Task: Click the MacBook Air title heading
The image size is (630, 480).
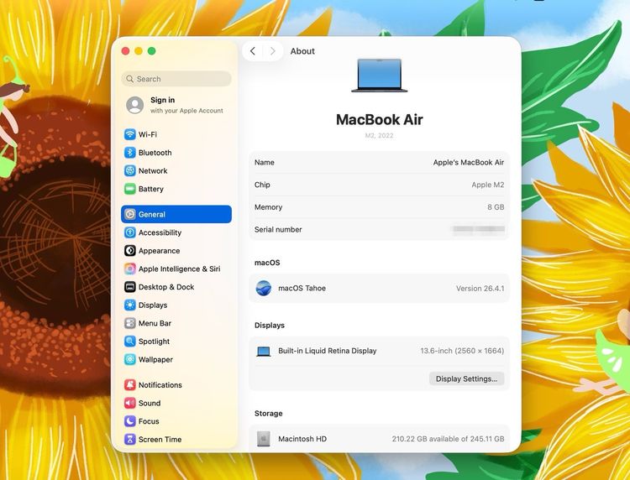Action: [x=380, y=119]
